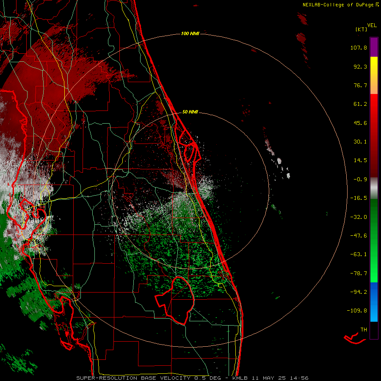The width and height of the screenshot is (381, 381).
Task: Pick the purple segment of velocity color bar
Action: (x=374, y=47)
